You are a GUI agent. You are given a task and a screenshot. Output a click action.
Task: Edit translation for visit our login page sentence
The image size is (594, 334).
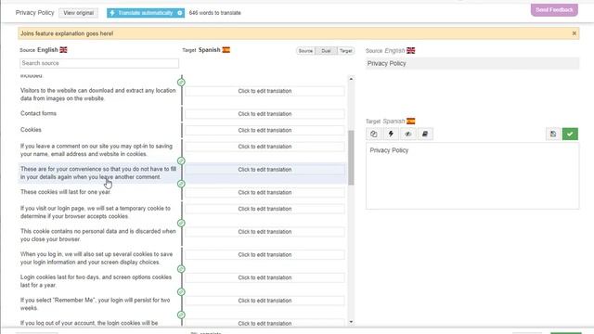click(x=265, y=209)
